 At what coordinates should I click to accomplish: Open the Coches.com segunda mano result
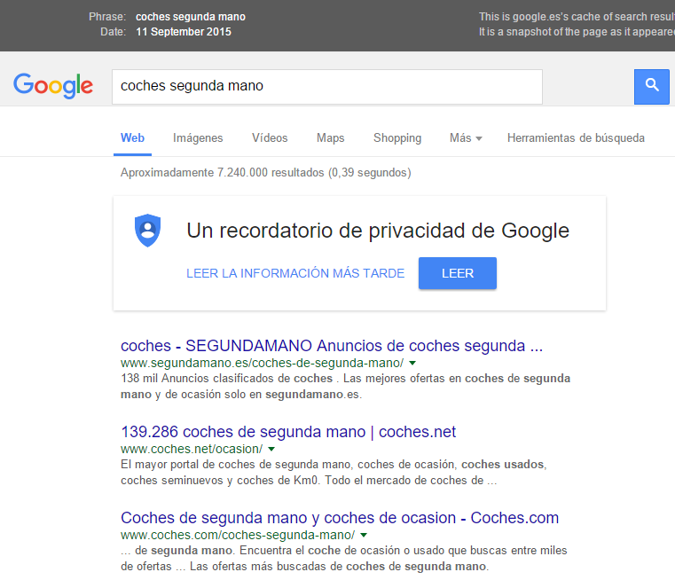point(340,518)
